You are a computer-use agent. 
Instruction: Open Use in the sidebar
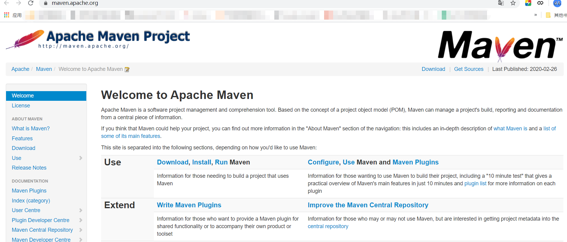[x=17, y=158]
